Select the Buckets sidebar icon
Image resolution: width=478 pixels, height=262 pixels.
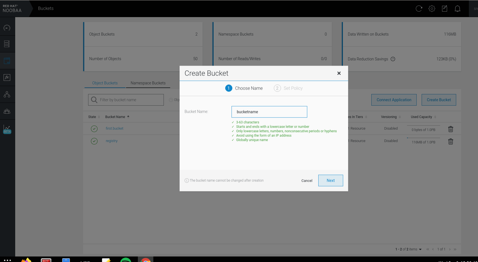(7, 61)
